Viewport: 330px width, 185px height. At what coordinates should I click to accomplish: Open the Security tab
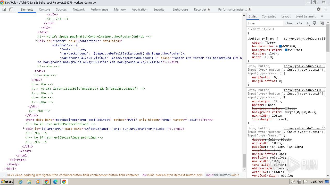[x=159, y=9]
